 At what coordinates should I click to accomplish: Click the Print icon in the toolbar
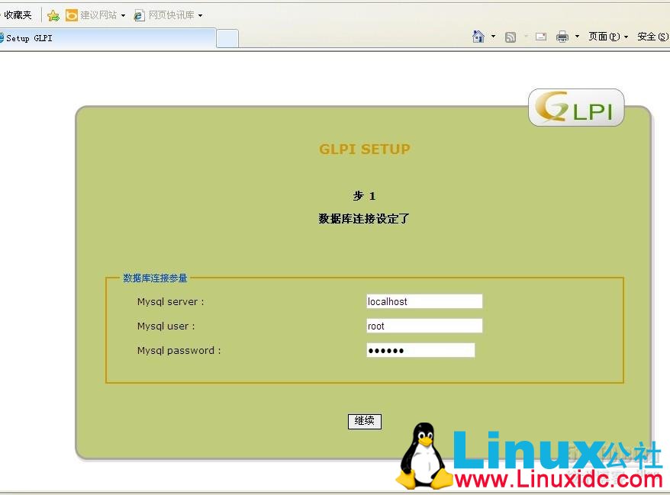[562, 37]
